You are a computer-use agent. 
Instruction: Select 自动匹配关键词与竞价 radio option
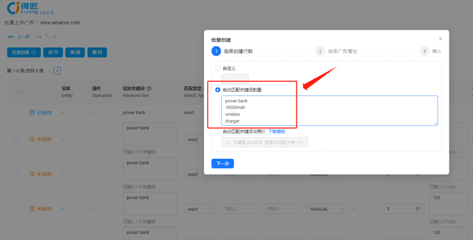218,132
